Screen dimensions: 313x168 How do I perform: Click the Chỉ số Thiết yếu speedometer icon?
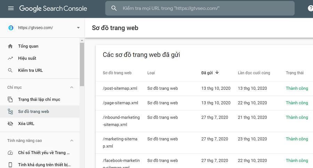[x=10, y=153]
